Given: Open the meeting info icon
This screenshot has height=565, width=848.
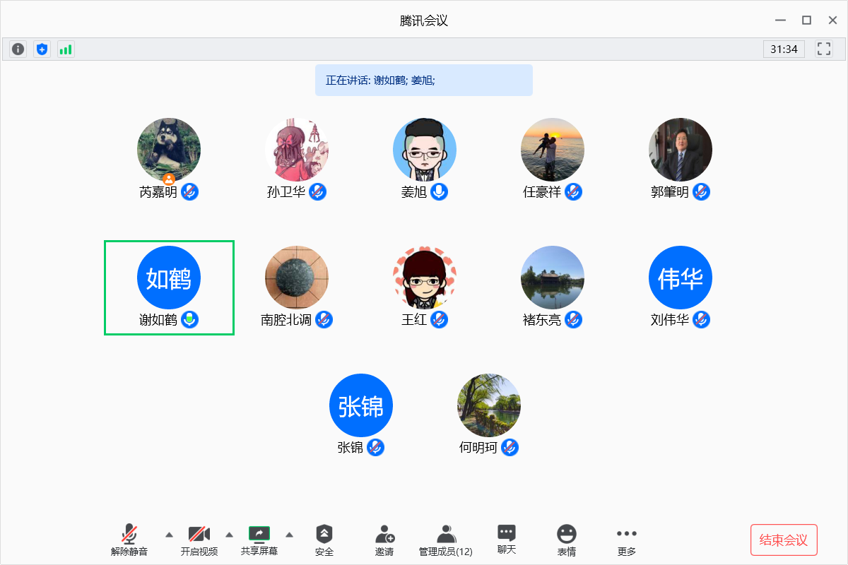Looking at the screenshot, I should point(18,49).
